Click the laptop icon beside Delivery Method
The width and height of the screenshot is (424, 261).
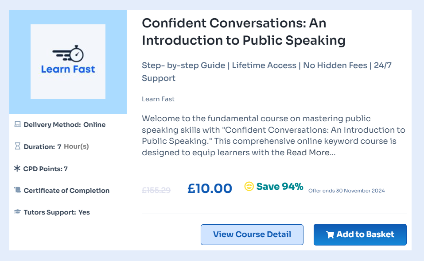click(18, 124)
